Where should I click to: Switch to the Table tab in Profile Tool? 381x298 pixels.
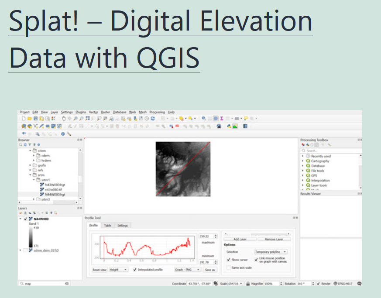107,226
